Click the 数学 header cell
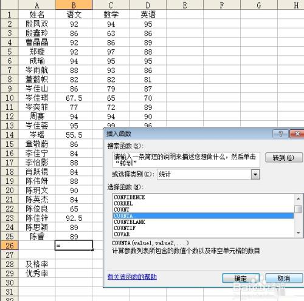 tap(111, 15)
